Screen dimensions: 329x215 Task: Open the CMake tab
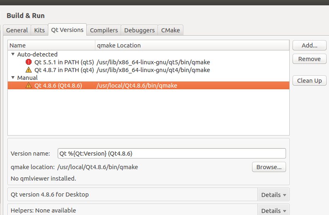tap(170, 30)
